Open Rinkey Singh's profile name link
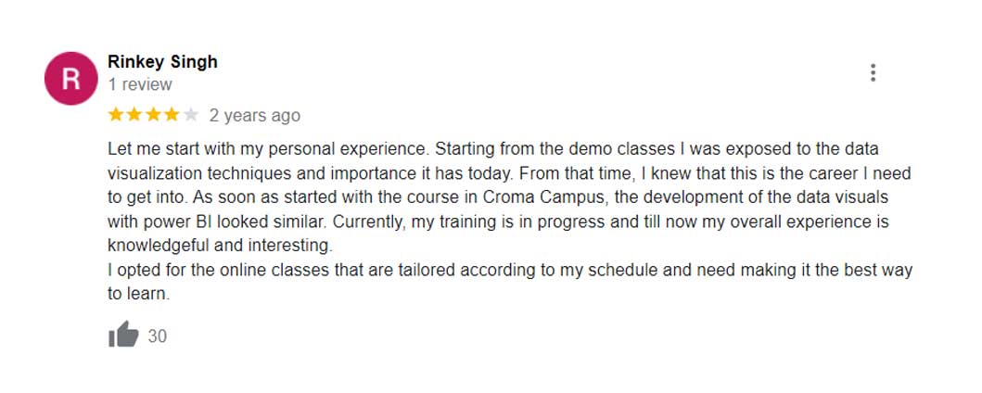 (x=162, y=62)
